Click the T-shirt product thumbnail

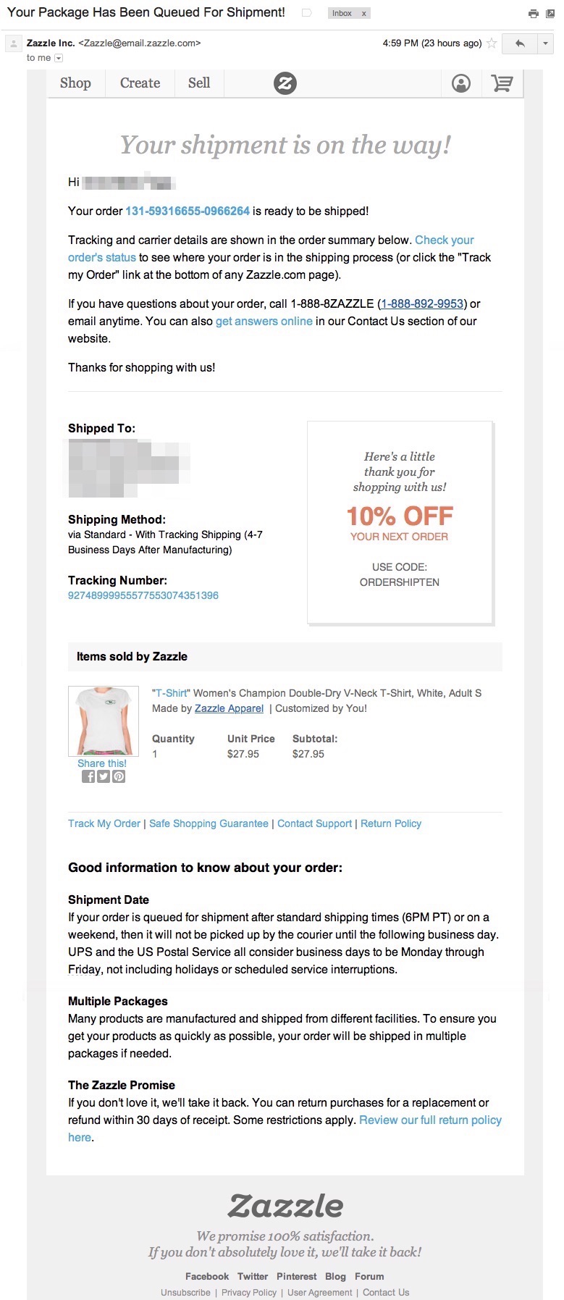pyautogui.click(x=103, y=721)
